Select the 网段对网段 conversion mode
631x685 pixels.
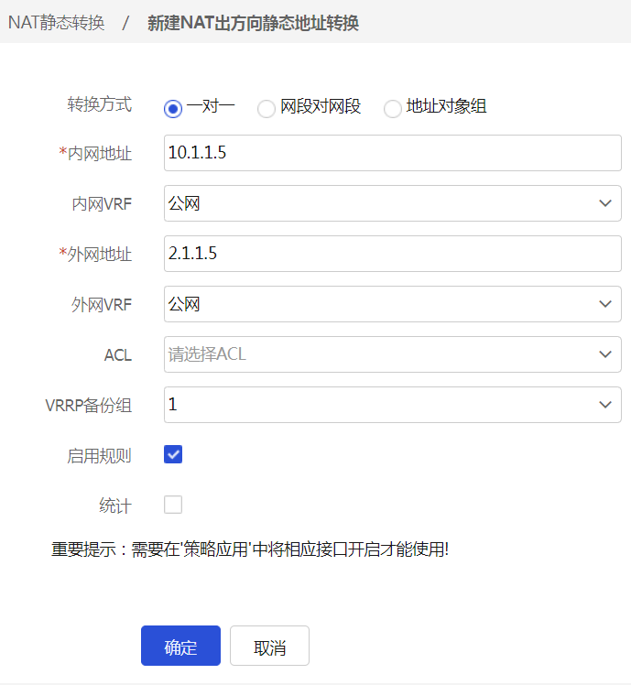click(x=267, y=108)
